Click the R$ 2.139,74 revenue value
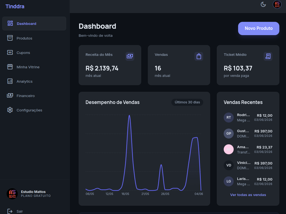Image resolution: width=286 pixels, height=214 pixels. pos(102,68)
